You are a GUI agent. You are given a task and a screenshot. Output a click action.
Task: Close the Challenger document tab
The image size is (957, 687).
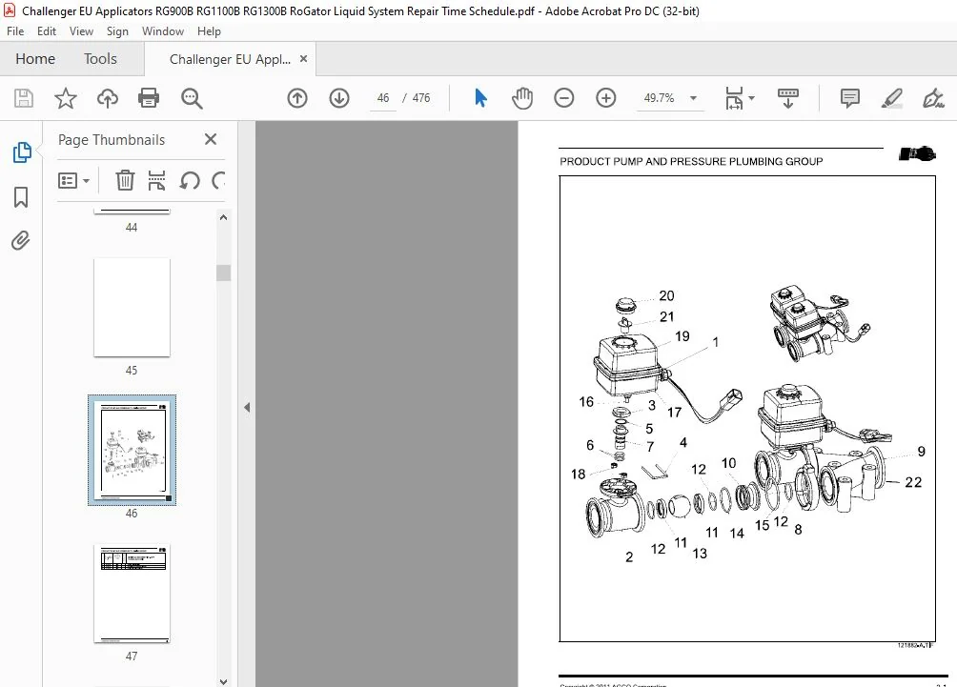pos(303,58)
